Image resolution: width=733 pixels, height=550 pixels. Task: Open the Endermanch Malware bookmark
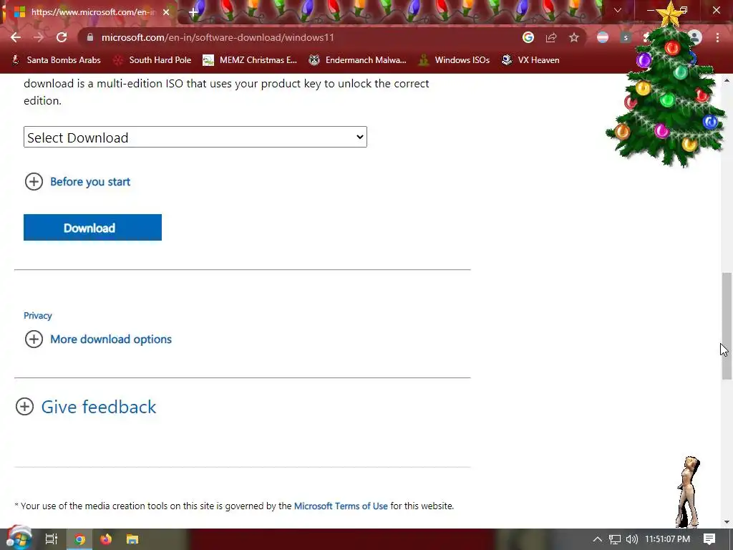click(x=357, y=60)
